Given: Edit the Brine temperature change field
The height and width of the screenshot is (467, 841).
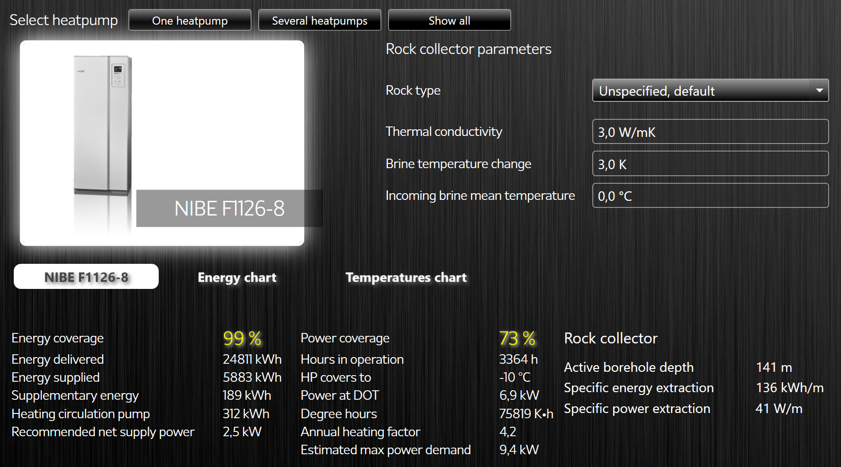Looking at the screenshot, I should tap(710, 164).
